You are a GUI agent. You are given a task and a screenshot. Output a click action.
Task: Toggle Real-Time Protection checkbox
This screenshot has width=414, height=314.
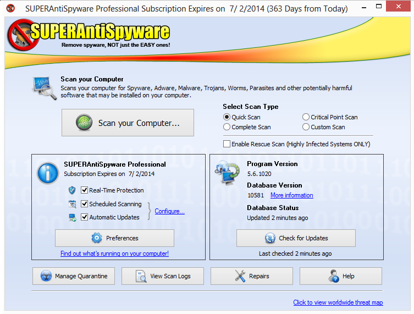(84, 190)
